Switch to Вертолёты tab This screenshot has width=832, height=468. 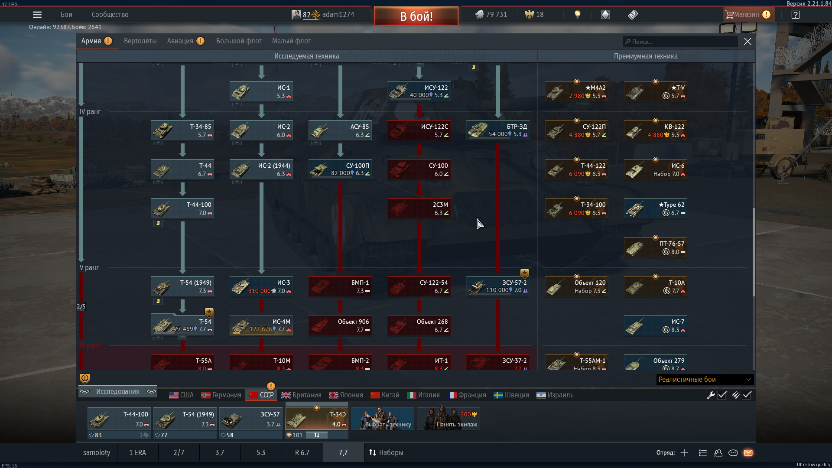pos(140,41)
